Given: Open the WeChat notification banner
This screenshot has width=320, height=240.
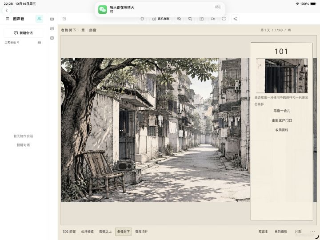Looking at the screenshot, I should coord(160,10).
